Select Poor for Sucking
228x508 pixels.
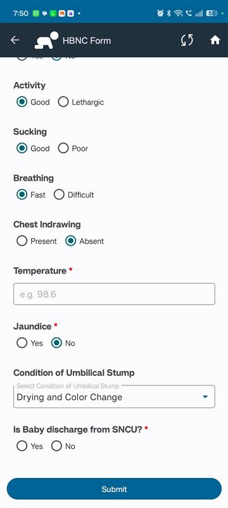pos(73,149)
